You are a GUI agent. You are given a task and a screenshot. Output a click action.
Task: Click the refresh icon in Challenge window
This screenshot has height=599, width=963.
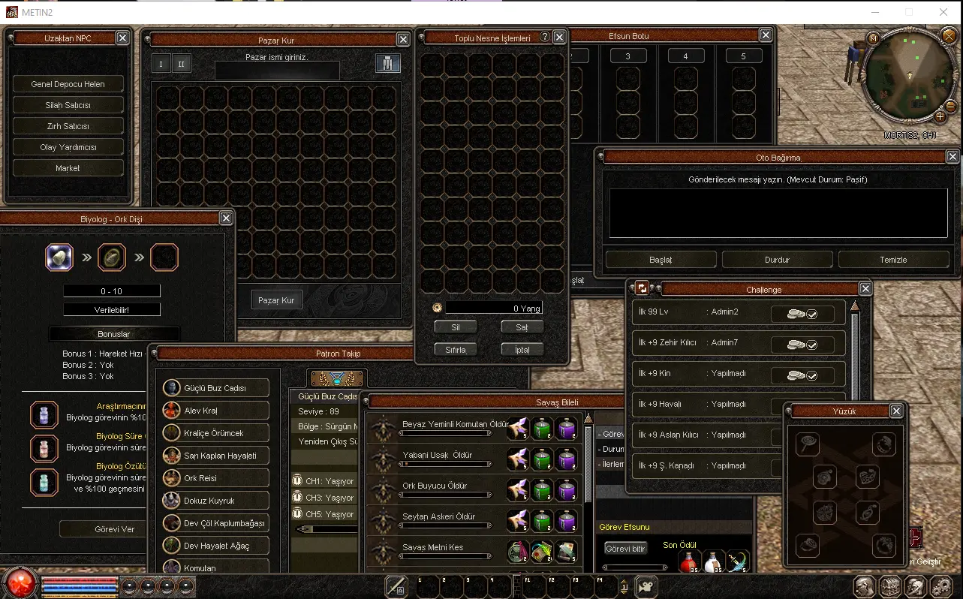(x=643, y=289)
